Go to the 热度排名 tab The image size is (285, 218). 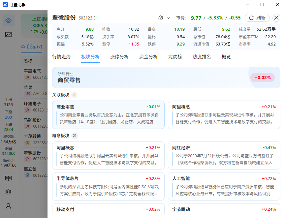pyautogui.click(x=202, y=57)
